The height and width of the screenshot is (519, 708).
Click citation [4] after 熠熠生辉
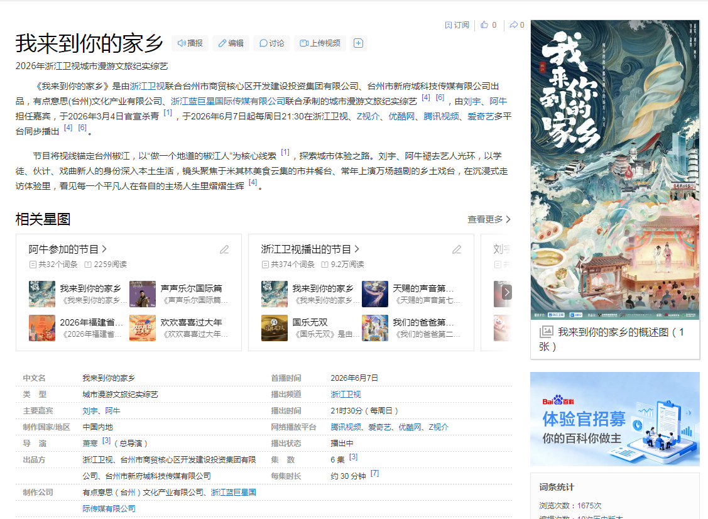point(253,182)
